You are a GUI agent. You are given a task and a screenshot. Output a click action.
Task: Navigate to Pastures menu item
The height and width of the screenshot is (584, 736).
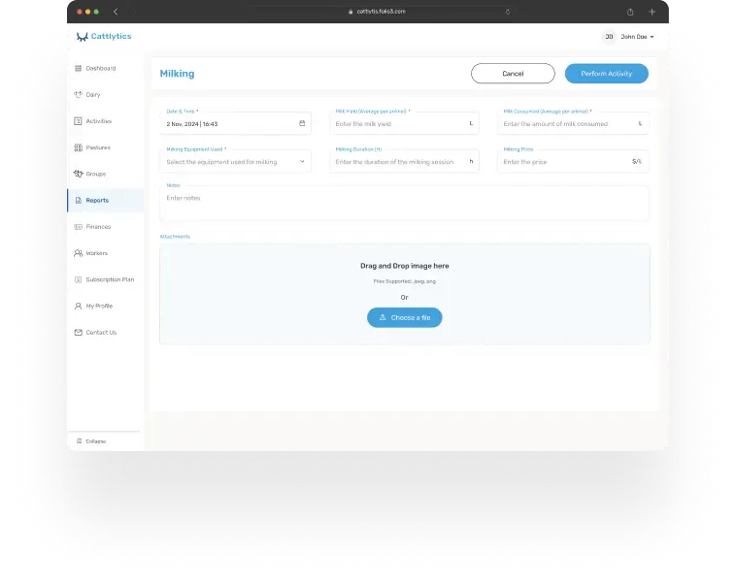(105, 147)
